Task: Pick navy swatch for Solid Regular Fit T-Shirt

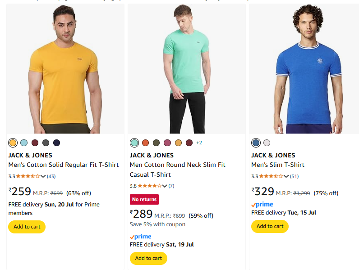Action: [x=56, y=143]
